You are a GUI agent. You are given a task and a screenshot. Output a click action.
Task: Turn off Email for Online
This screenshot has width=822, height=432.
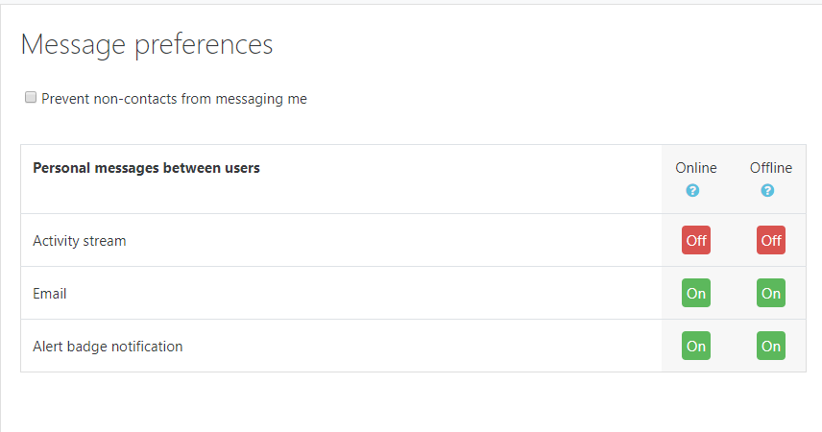click(x=696, y=293)
